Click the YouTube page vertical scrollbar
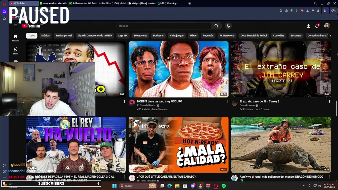 [x=336, y=108]
